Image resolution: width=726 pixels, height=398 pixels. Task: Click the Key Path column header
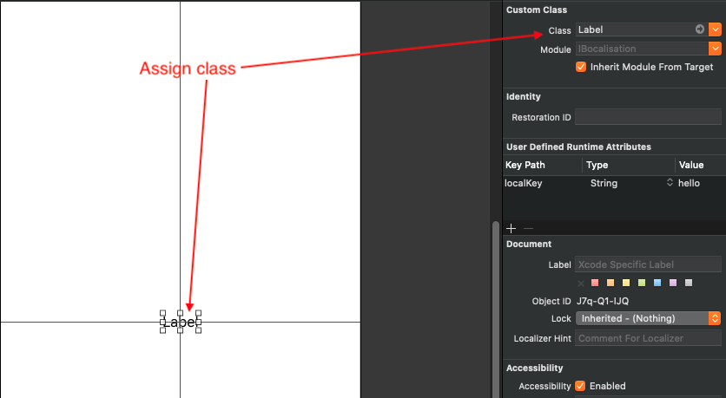point(541,165)
